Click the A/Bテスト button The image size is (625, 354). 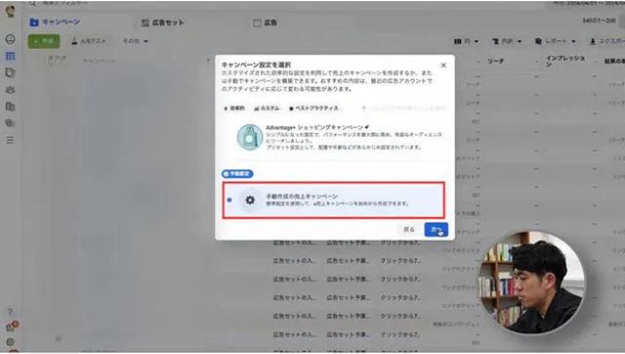click(89, 41)
